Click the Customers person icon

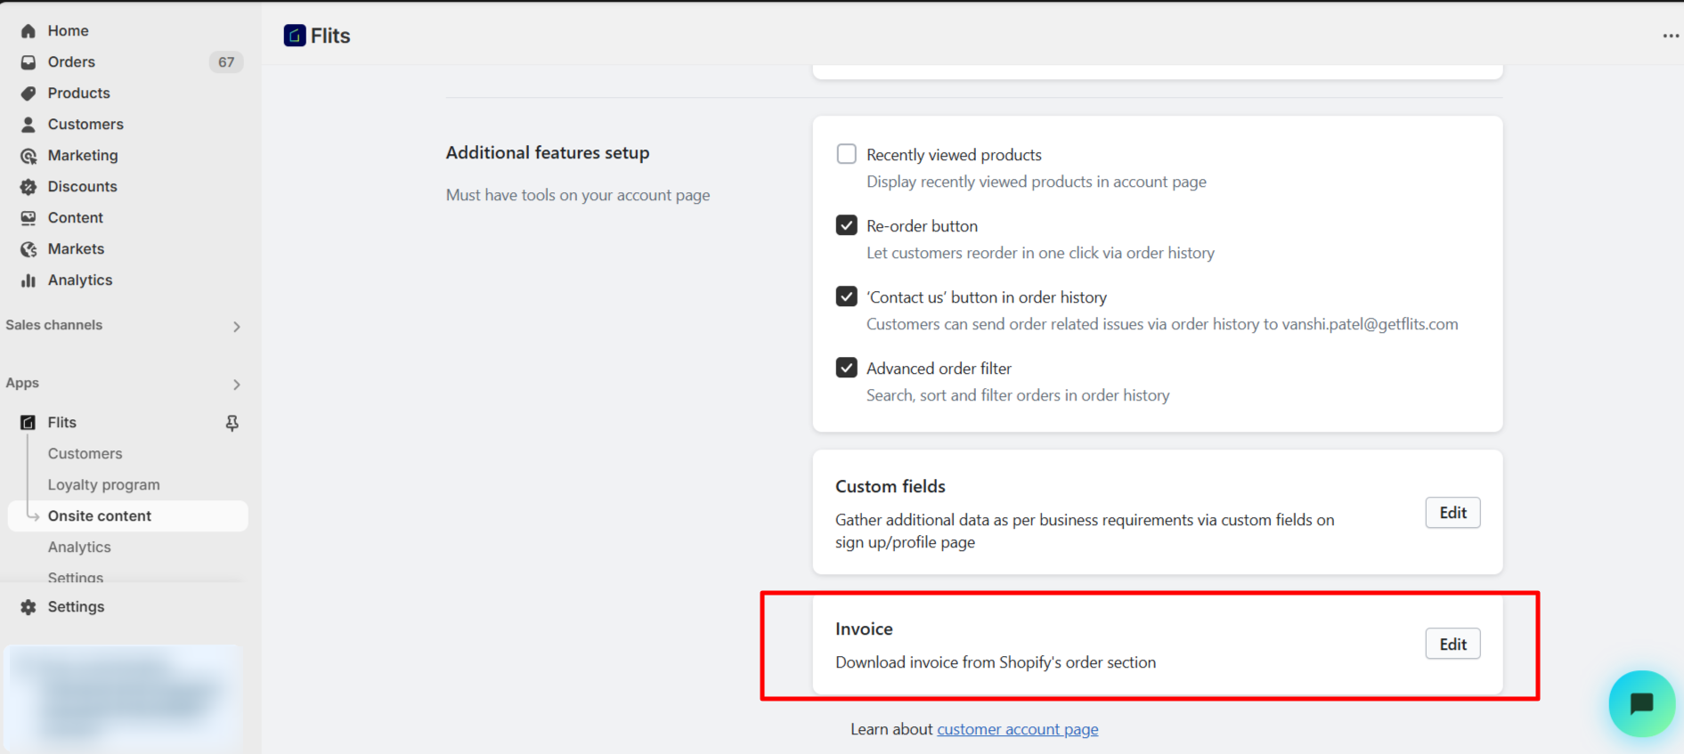coord(28,125)
